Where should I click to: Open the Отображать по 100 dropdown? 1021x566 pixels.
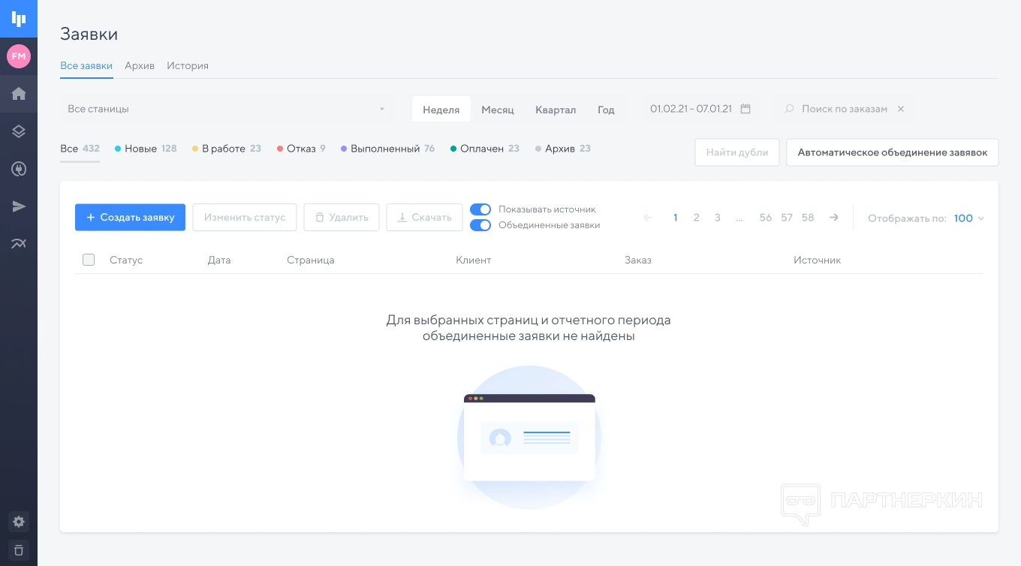(x=968, y=218)
